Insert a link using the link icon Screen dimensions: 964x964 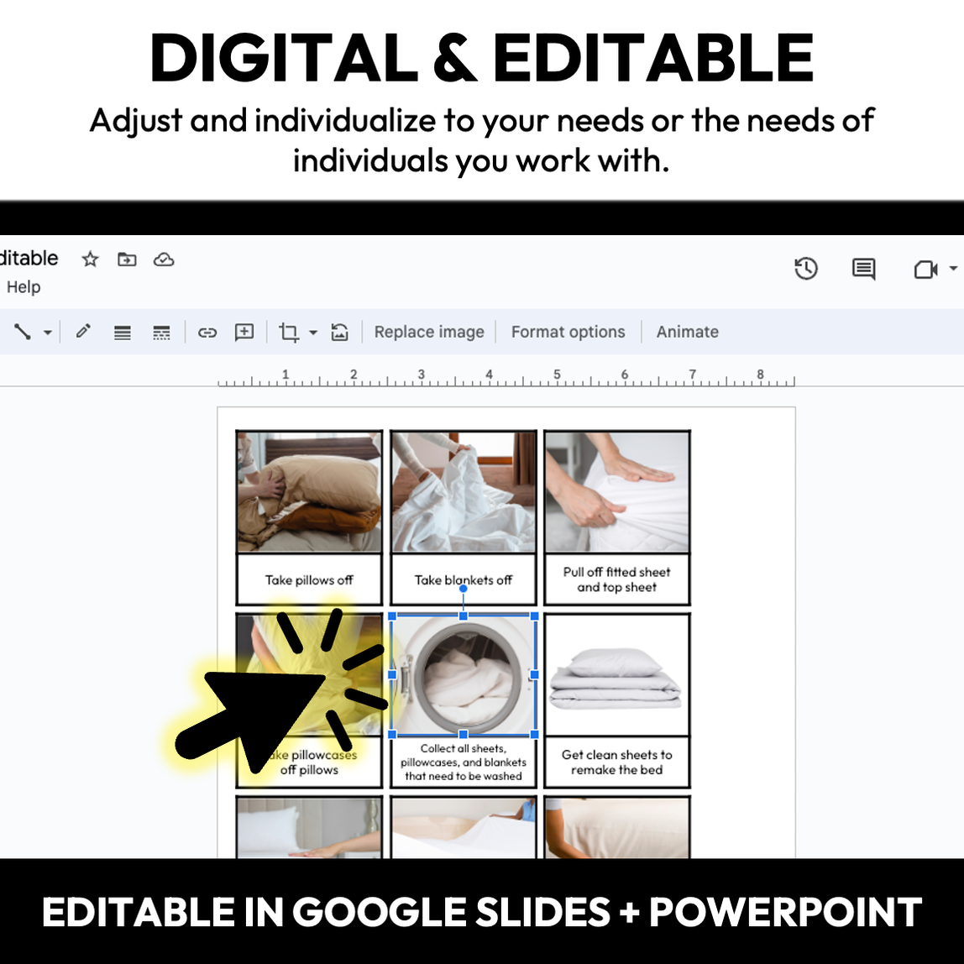207,332
